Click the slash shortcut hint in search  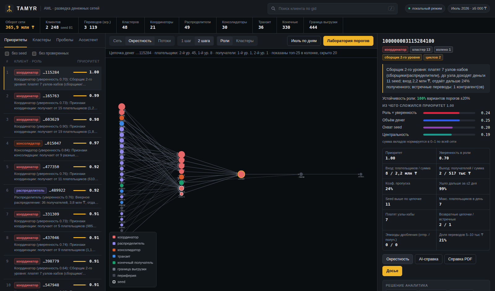[x=391, y=9]
